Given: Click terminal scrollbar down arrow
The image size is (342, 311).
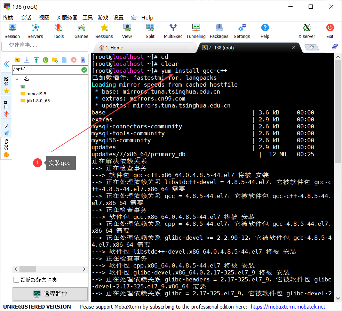Looking at the screenshot, I should point(338,298).
